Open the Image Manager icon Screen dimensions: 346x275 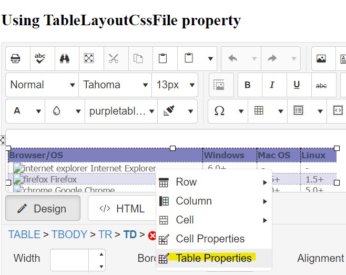pyautogui.click(x=322, y=58)
